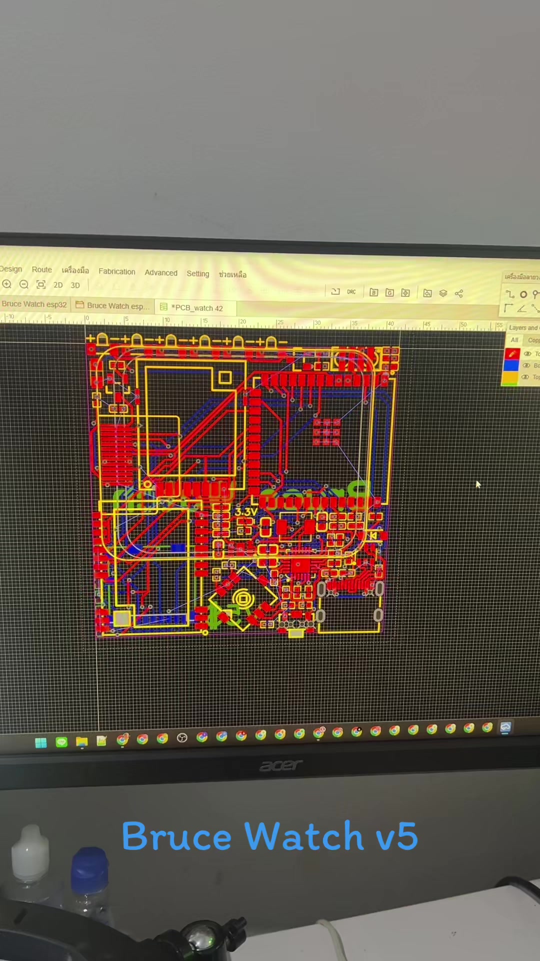Viewport: 540px width, 961px height.
Task: Open the ช่วยเหลือ (Help) menu
Action: click(x=232, y=274)
